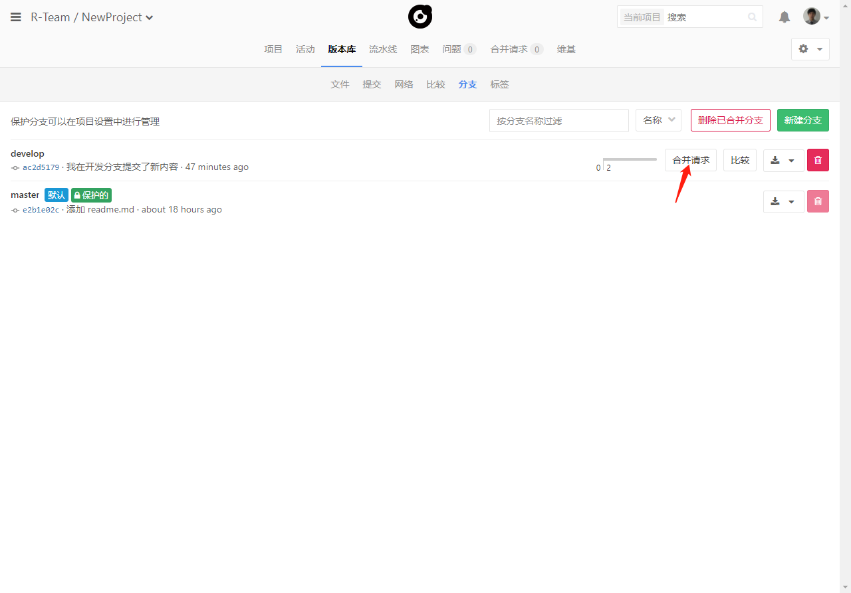The width and height of the screenshot is (851, 593).
Task: Open commit link ac2d5179
Action: point(41,167)
